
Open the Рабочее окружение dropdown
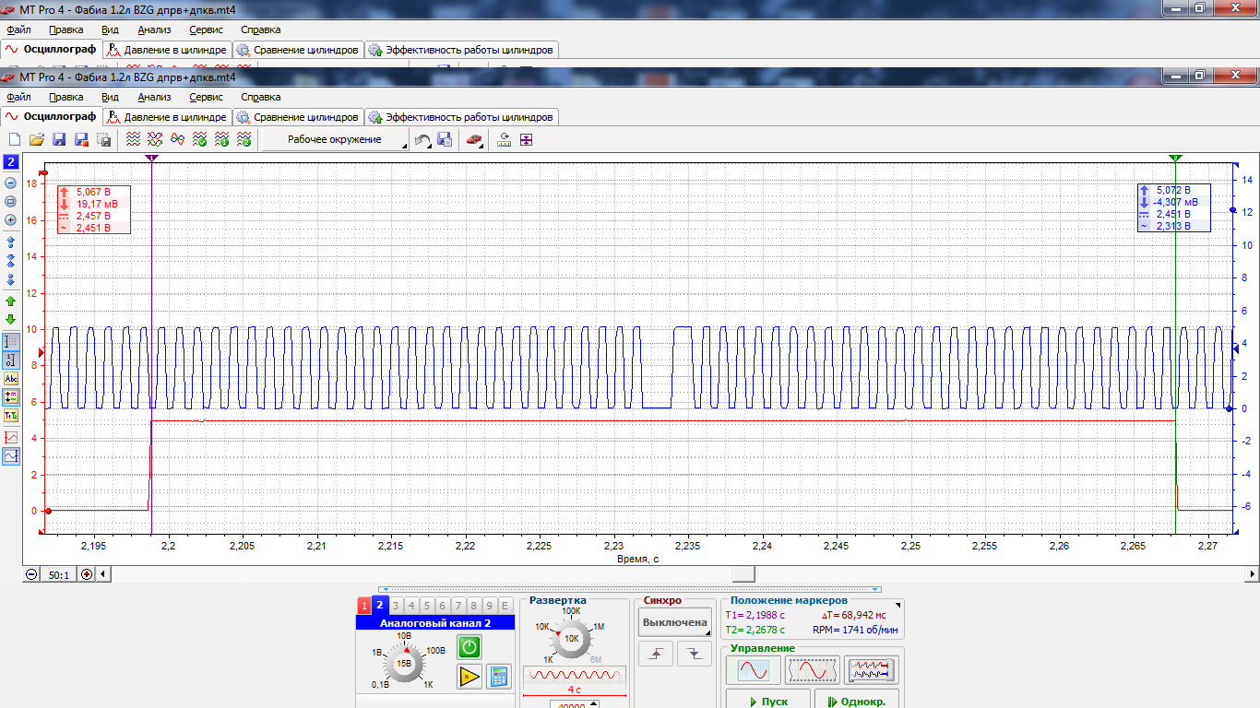(336, 140)
